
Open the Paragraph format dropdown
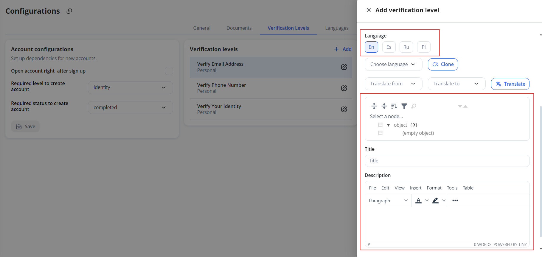tap(388, 200)
